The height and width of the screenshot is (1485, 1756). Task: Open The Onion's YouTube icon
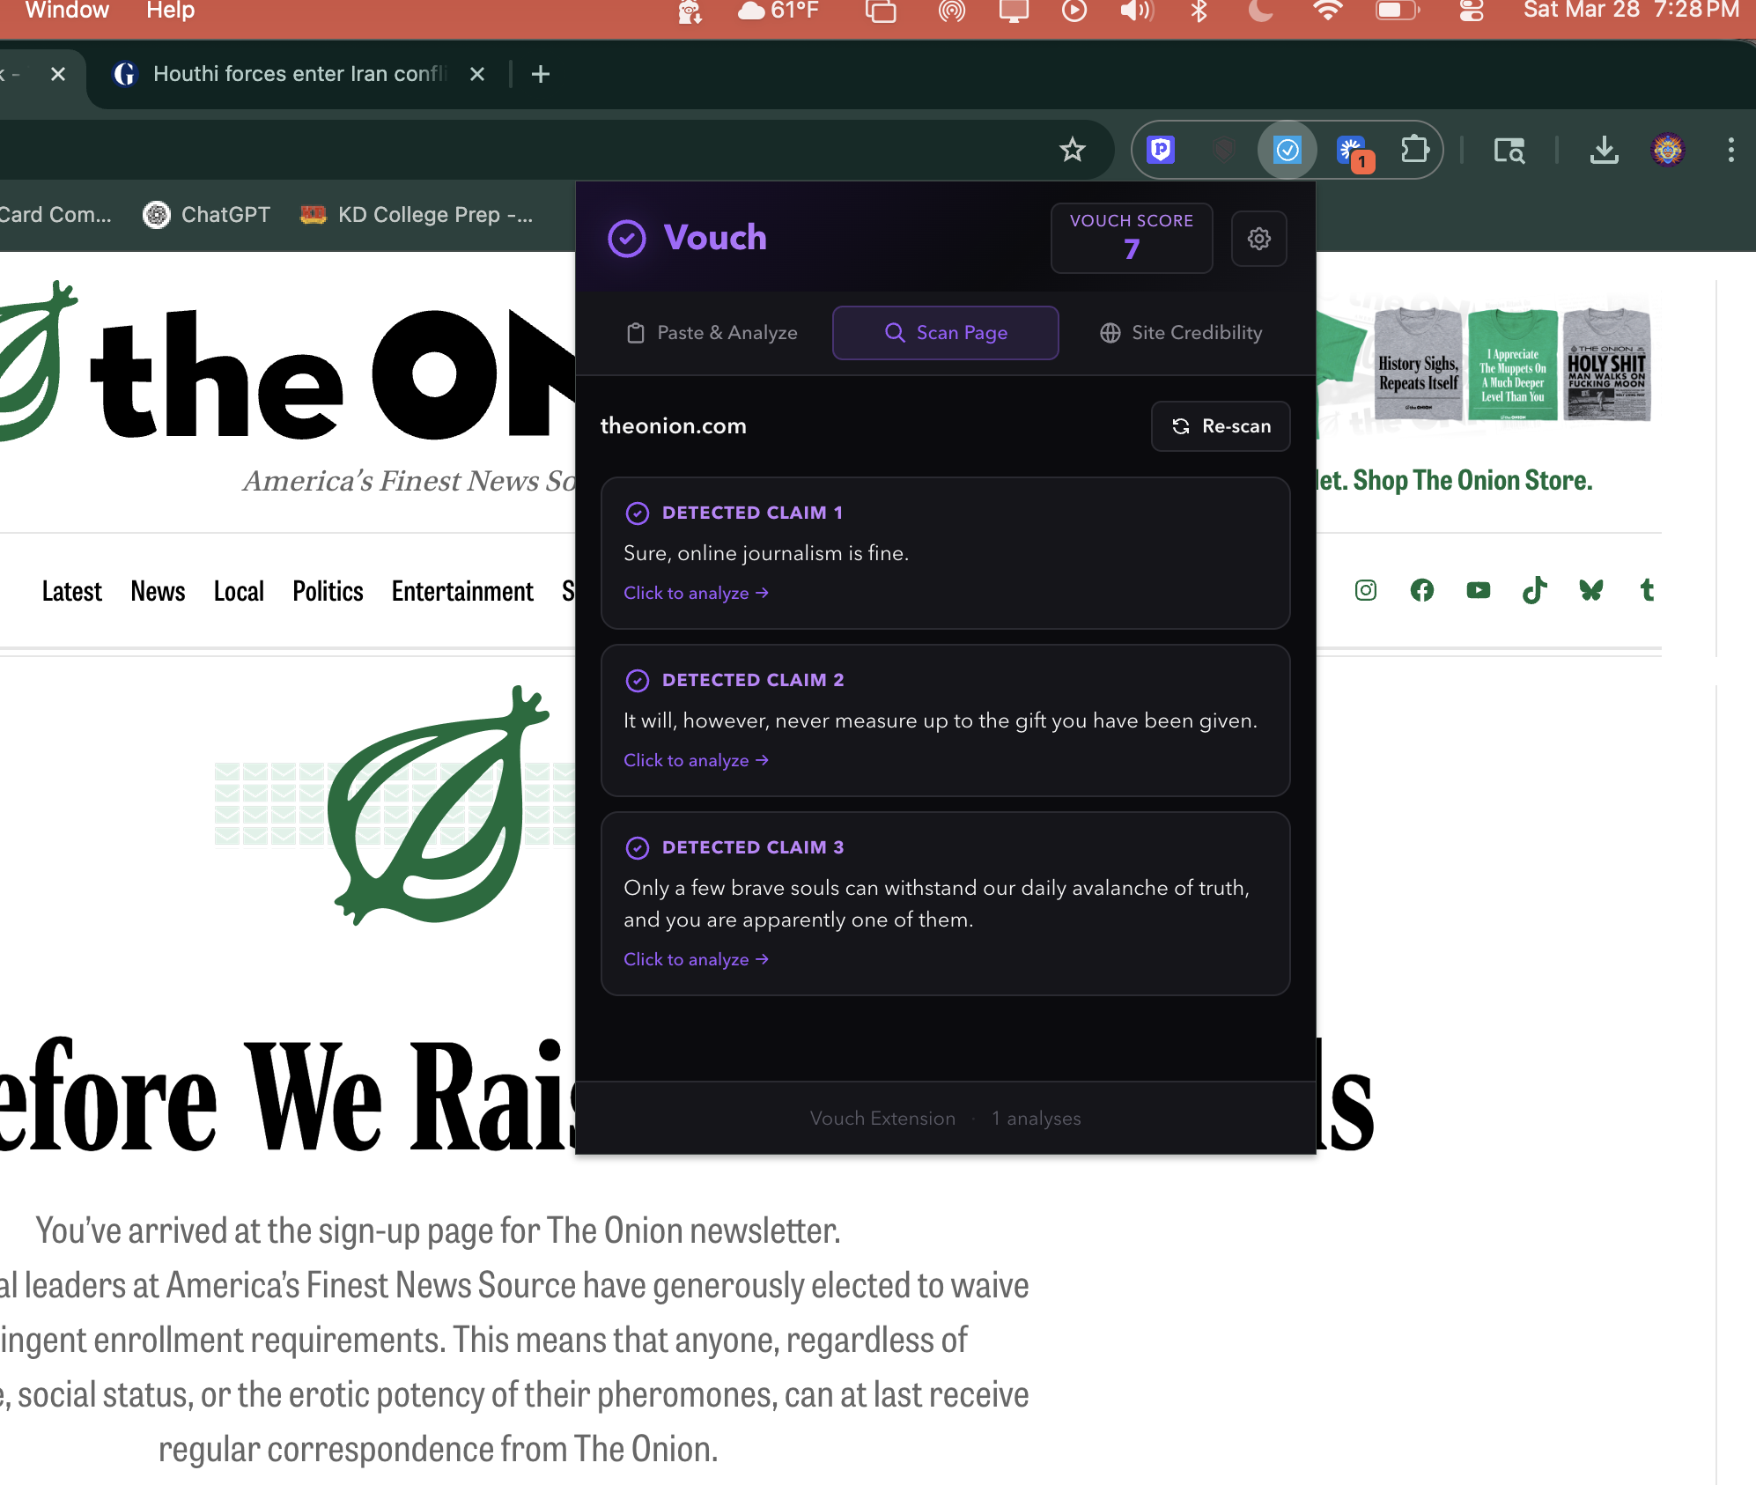coord(1478,590)
